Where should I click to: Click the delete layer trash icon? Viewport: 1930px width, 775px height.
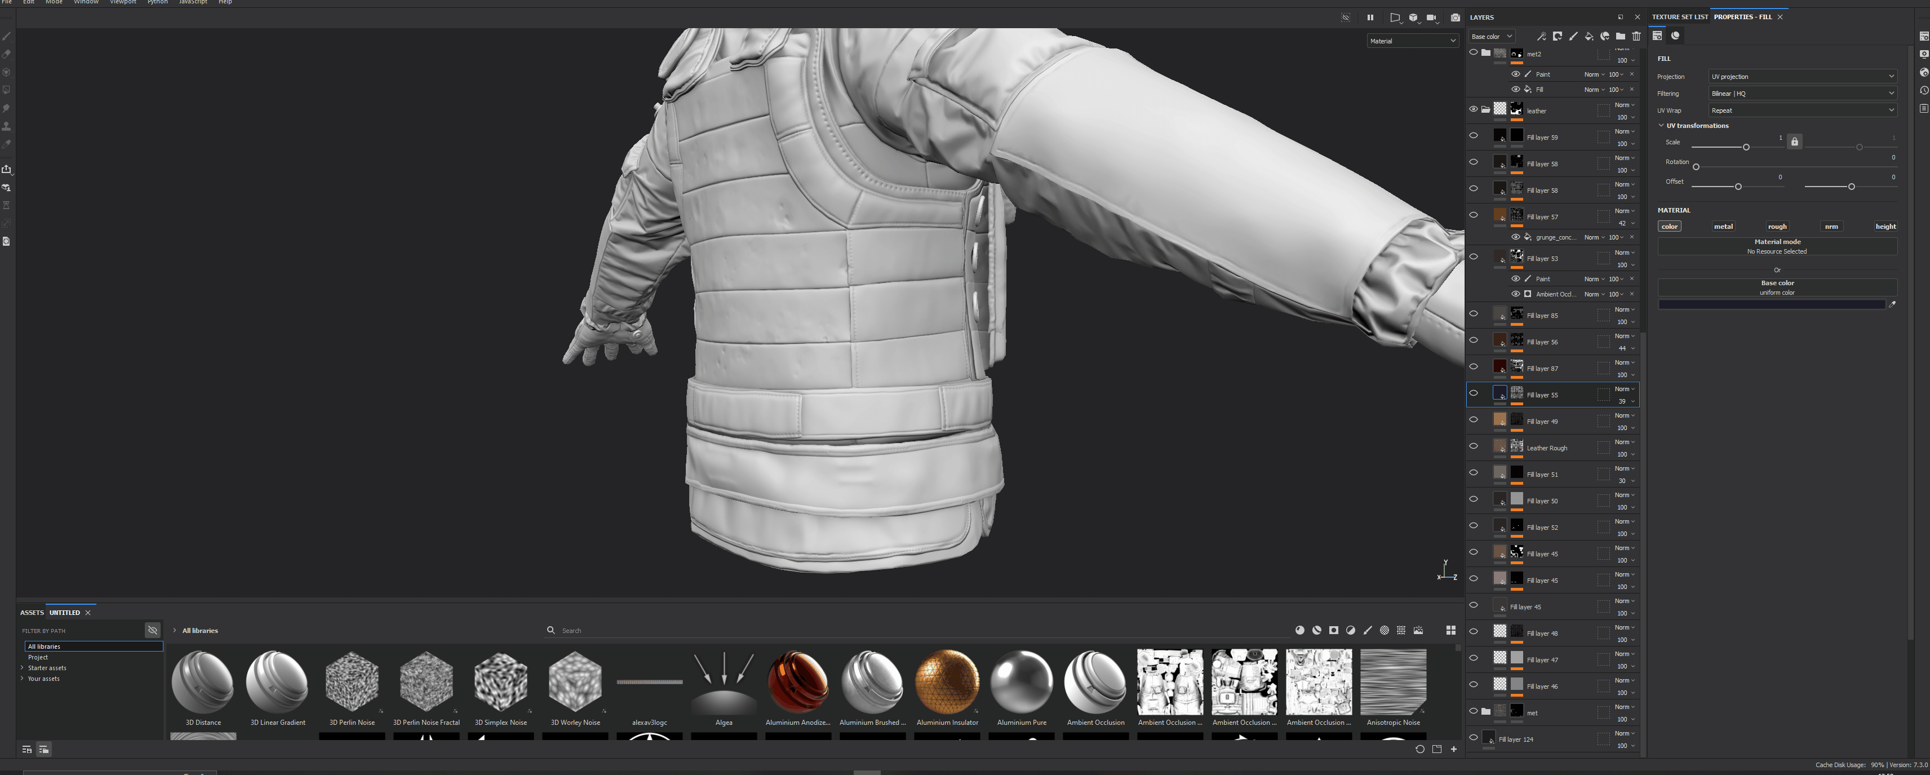1636,36
